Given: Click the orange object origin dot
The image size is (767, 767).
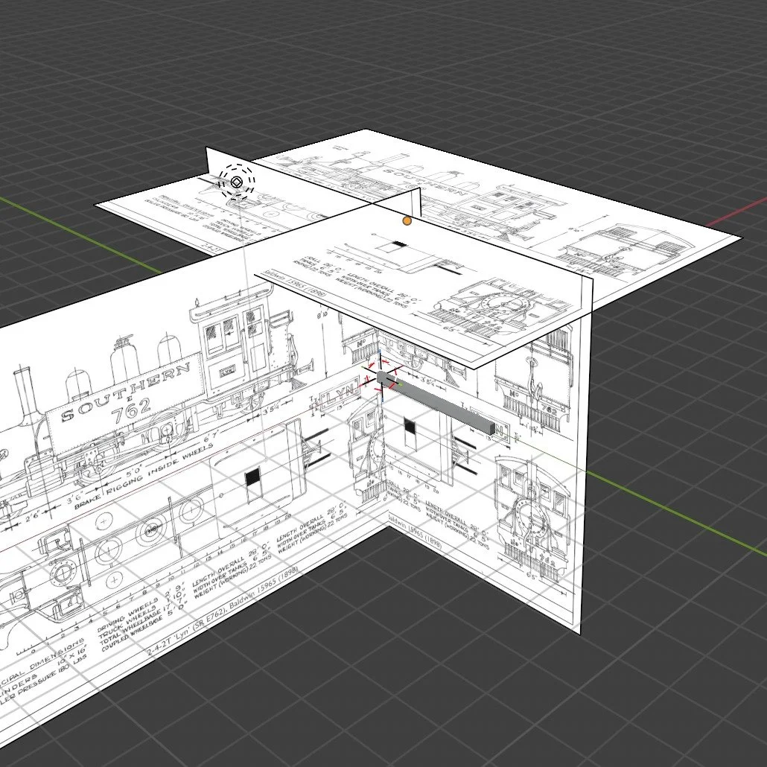Looking at the screenshot, I should tap(407, 221).
